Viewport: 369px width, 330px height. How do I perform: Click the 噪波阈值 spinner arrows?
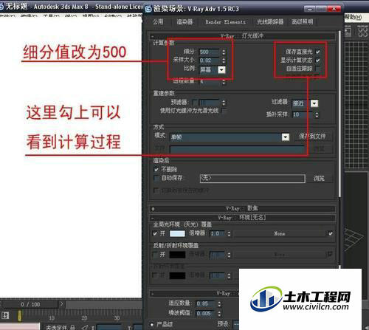(x=219, y=314)
